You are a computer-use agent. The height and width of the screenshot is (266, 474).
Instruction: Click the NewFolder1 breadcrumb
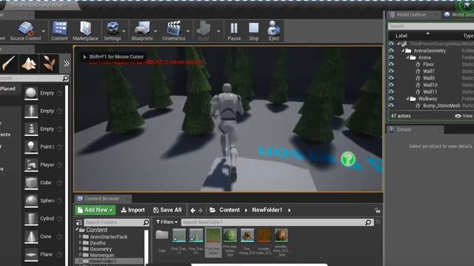point(267,210)
